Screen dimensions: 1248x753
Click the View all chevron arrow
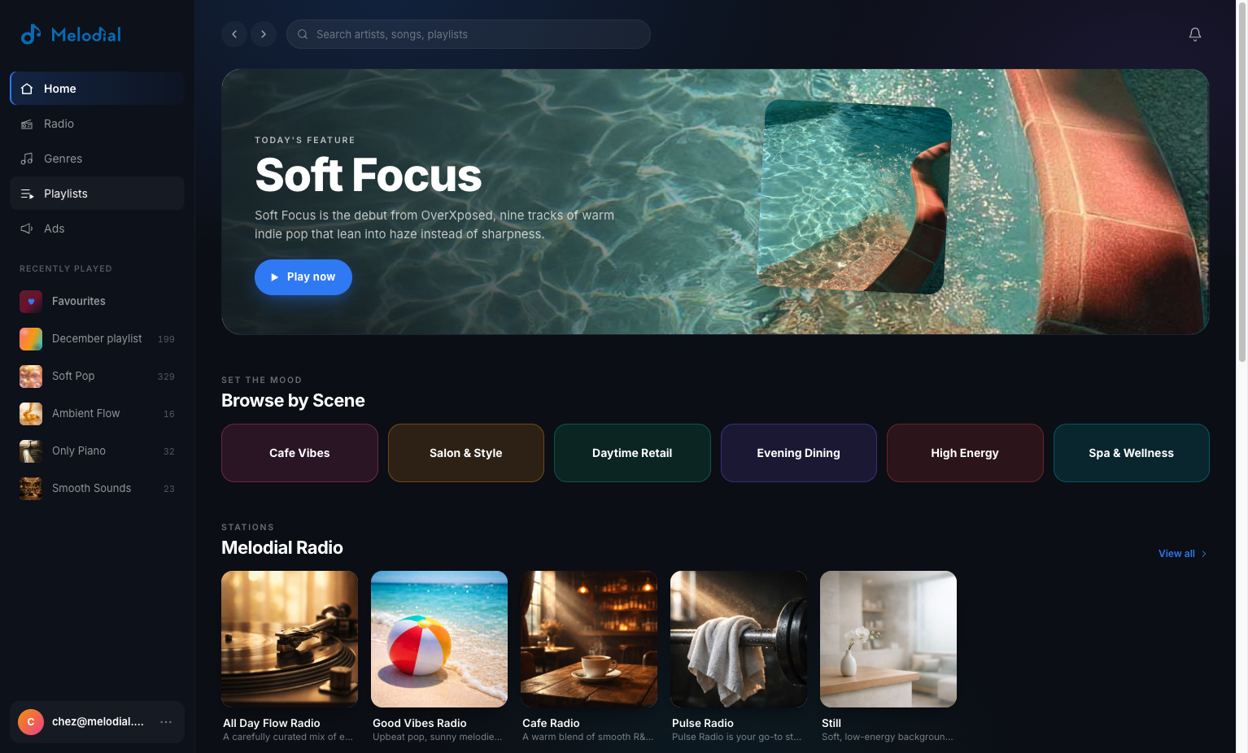1204,554
